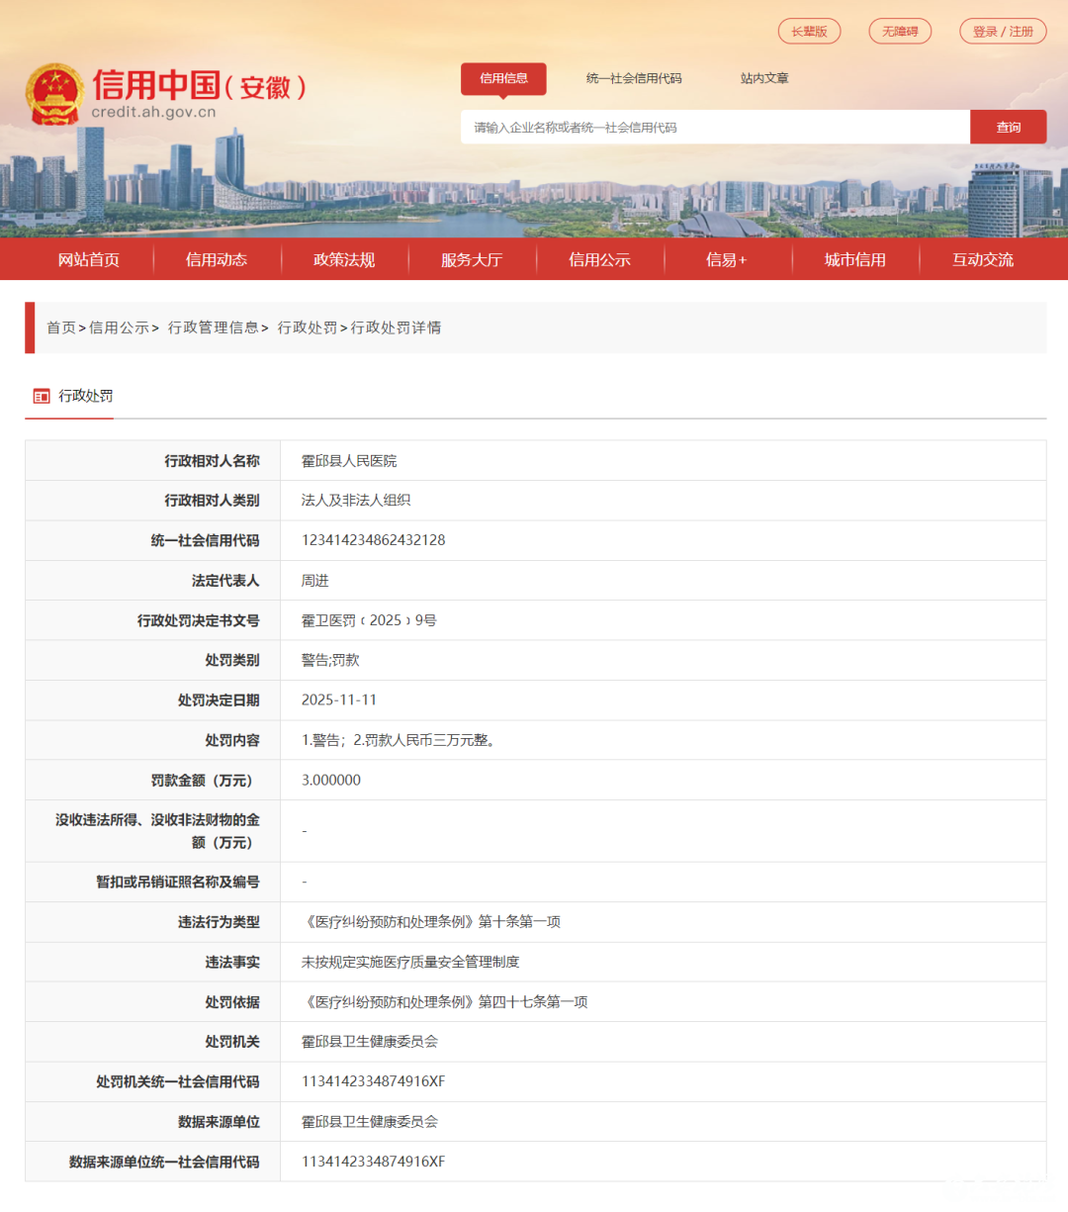Image resolution: width=1068 pixels, height=1212 pixels.
Task: Open 城市信用 section
Action: tap(854, 259)
